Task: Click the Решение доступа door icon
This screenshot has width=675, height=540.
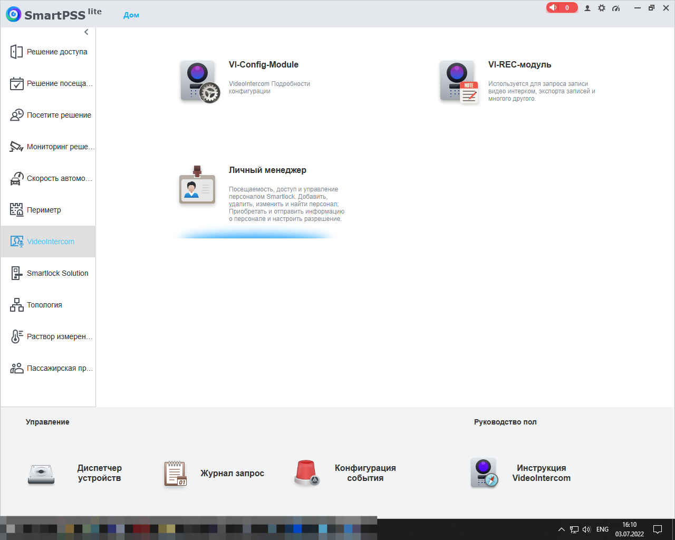Action: tap(16, 52)
